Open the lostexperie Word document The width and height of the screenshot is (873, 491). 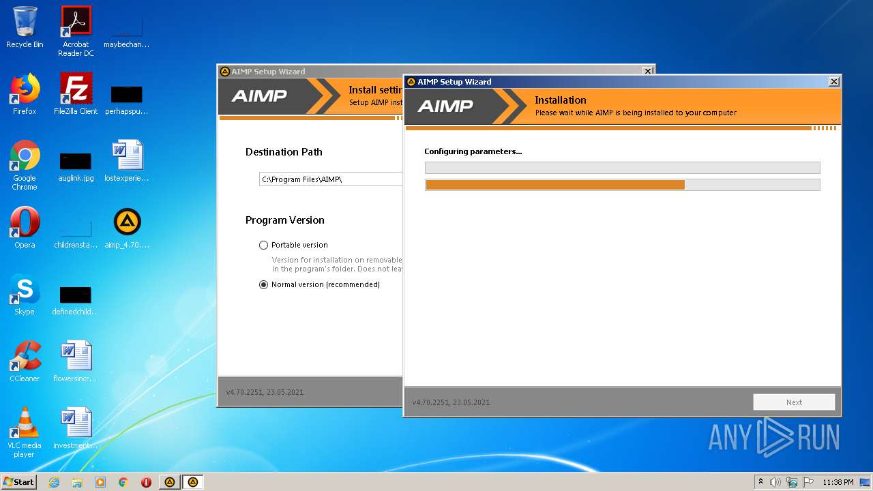tap(127, 161)
